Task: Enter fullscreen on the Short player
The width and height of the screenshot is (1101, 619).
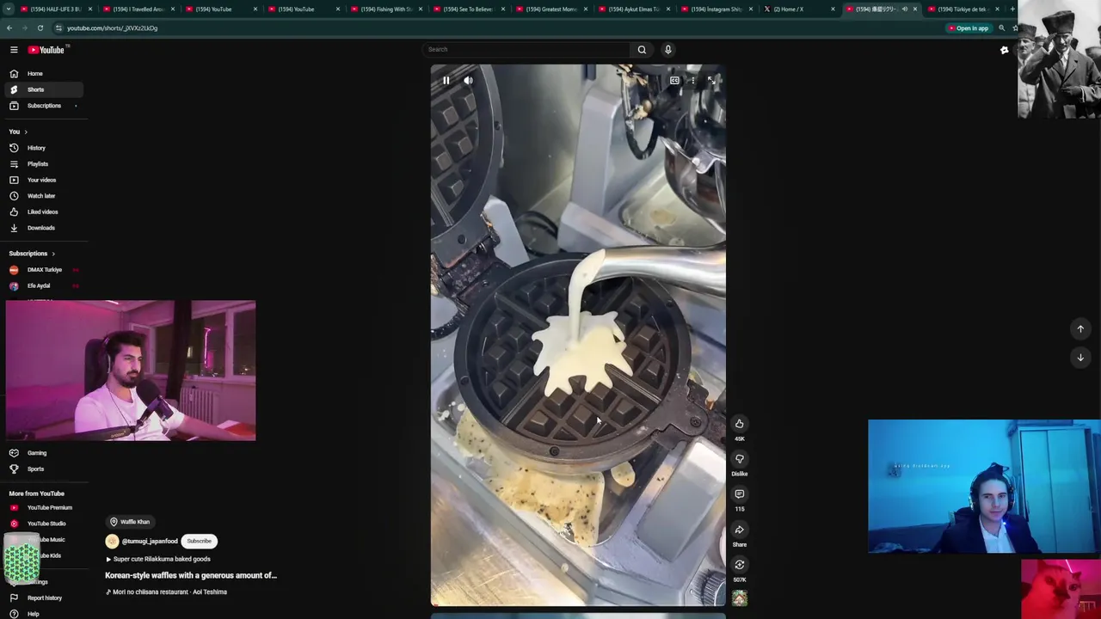Action: pyautogui.click(x=711, y=81)
